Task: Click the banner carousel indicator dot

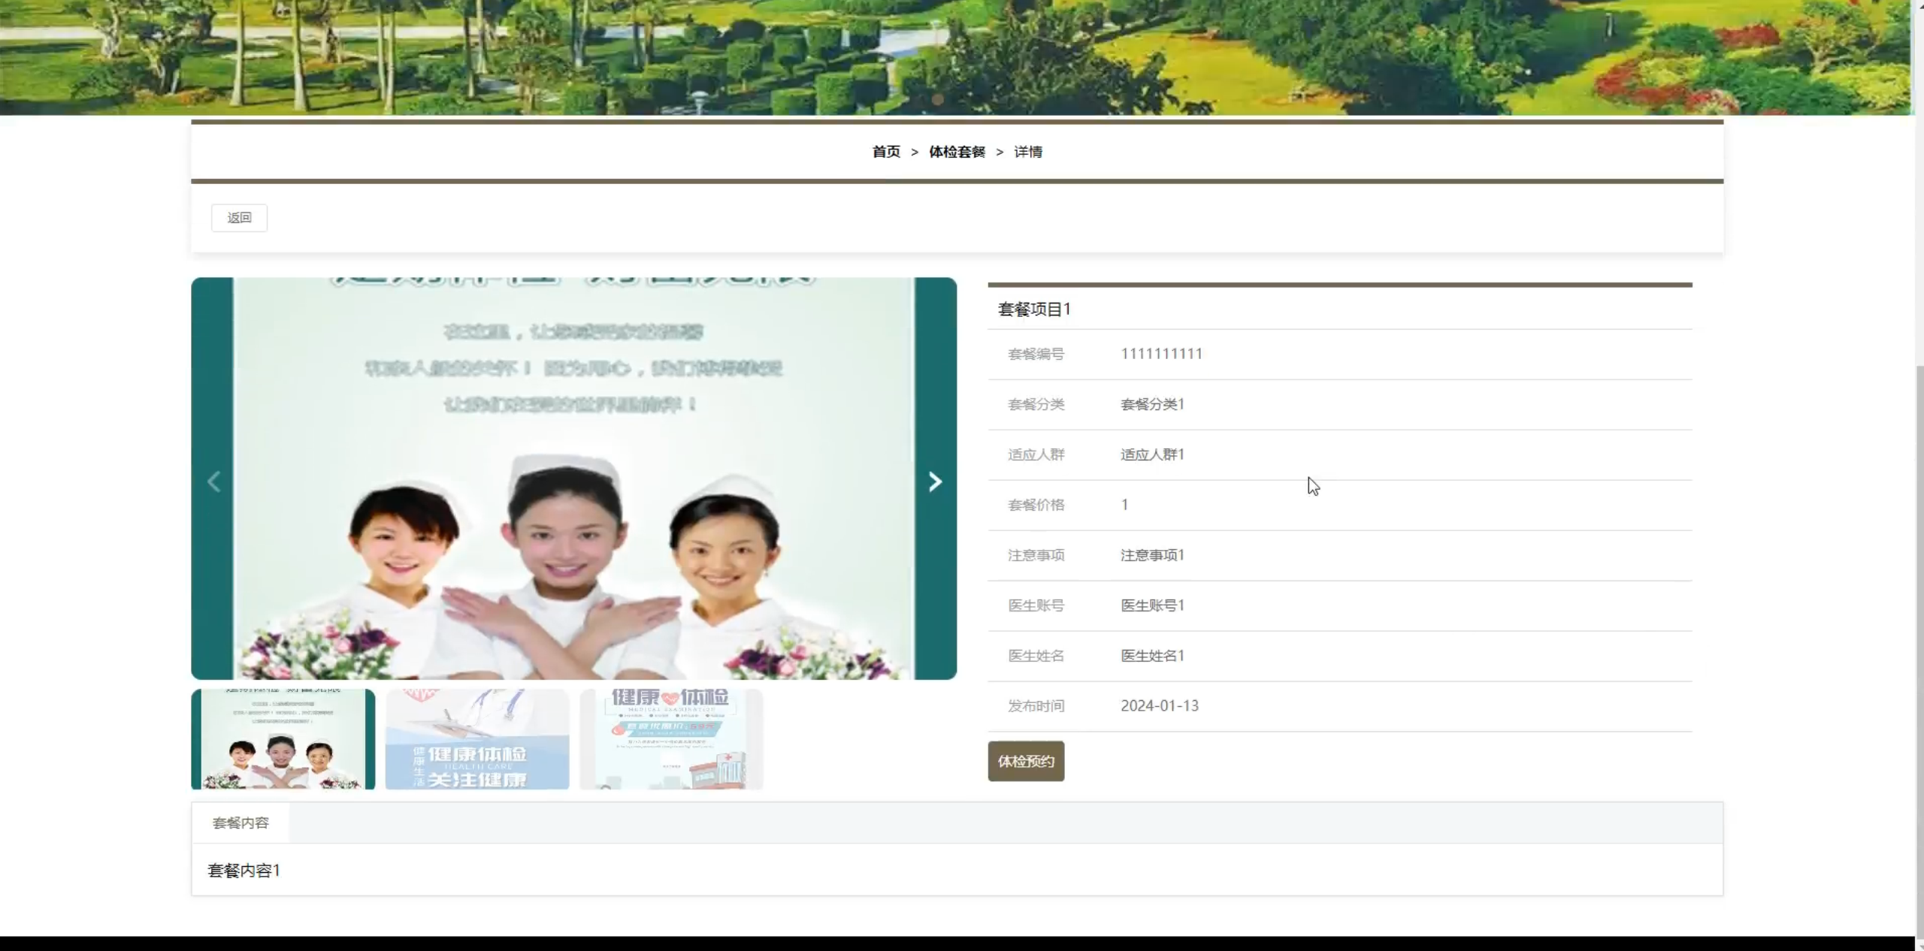Action: tap(936, 99)
